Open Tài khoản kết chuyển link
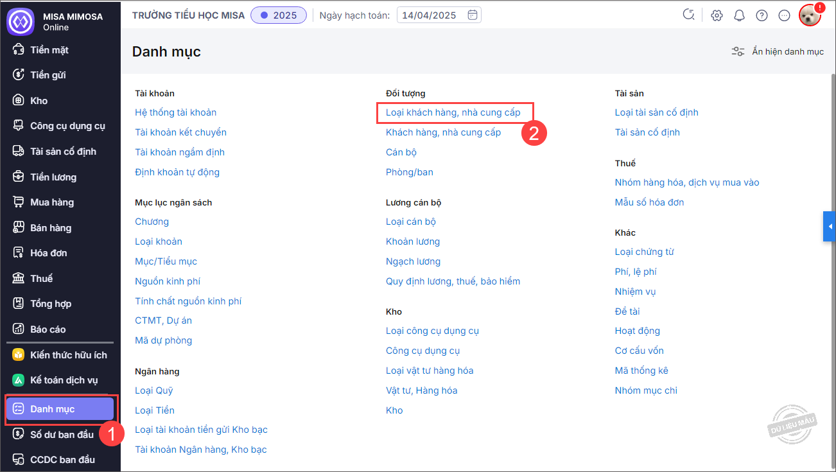Image resolution: width=836 pixels, height=472 pixels. (x=180, y=132)
